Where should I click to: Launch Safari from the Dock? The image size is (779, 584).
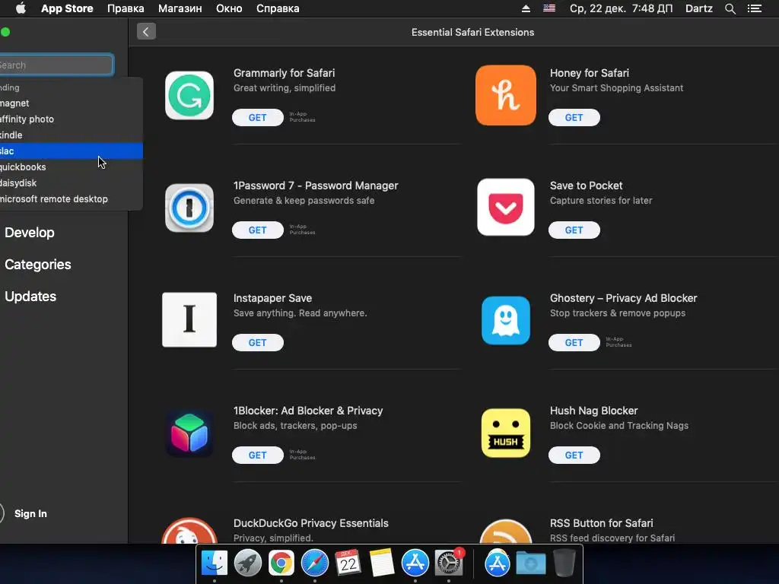click(314, 563)
